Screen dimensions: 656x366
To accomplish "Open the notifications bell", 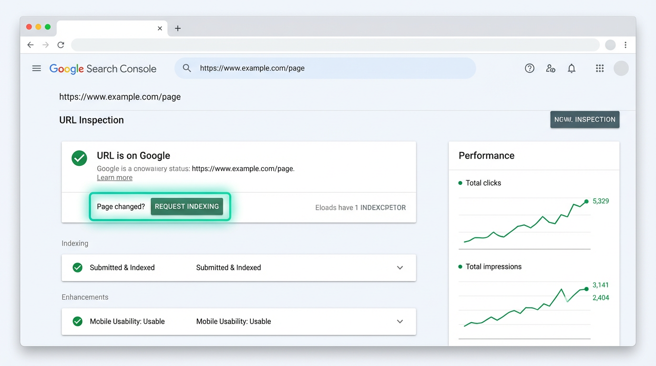I will point(571,68).
